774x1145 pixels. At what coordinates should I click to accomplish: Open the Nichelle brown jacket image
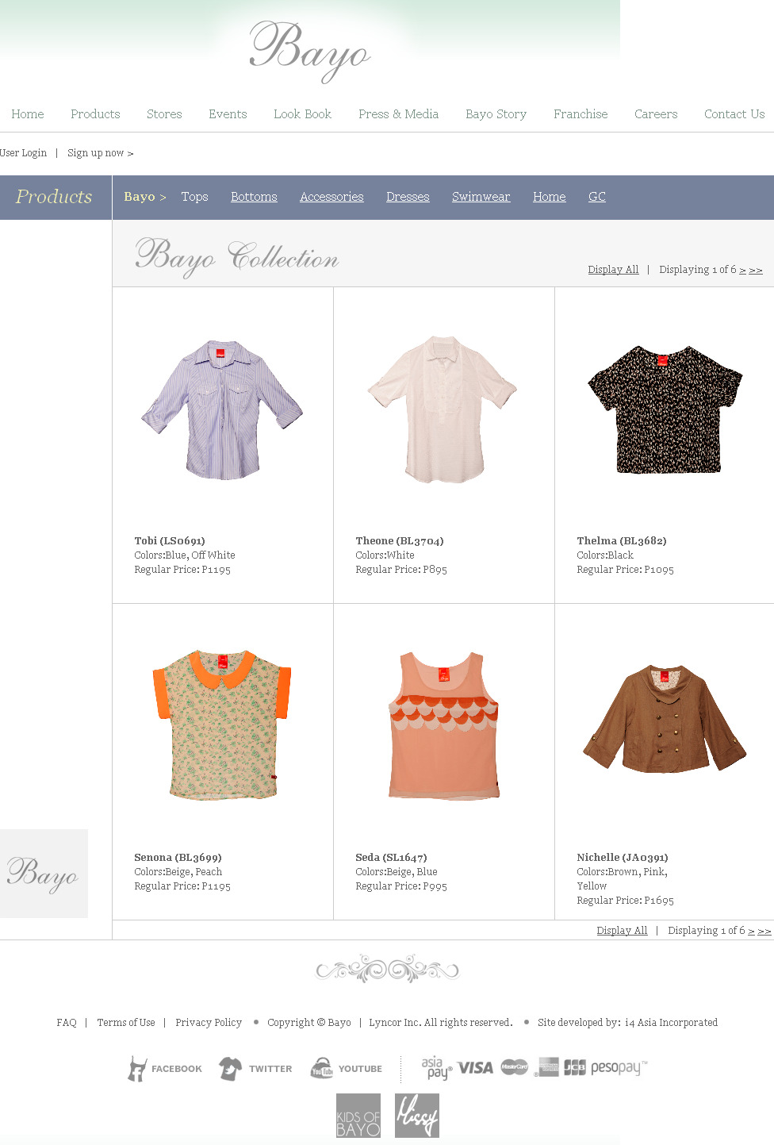pos(665,719)
